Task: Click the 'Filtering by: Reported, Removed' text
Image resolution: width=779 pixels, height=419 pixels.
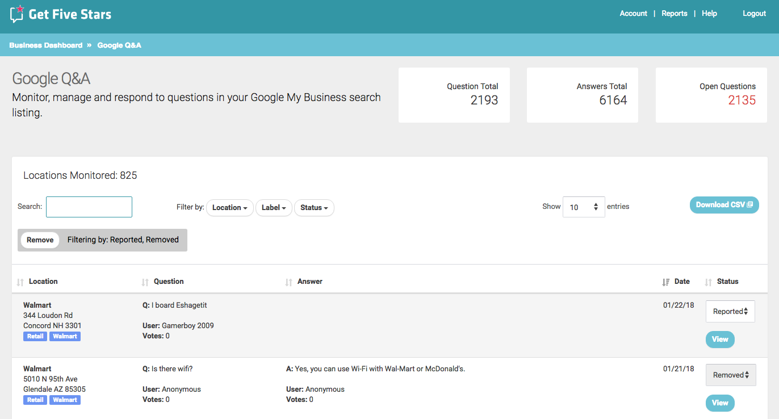Action: 123,240
